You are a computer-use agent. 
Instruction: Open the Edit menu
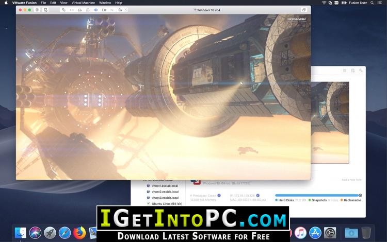click(x=53, y=3)
